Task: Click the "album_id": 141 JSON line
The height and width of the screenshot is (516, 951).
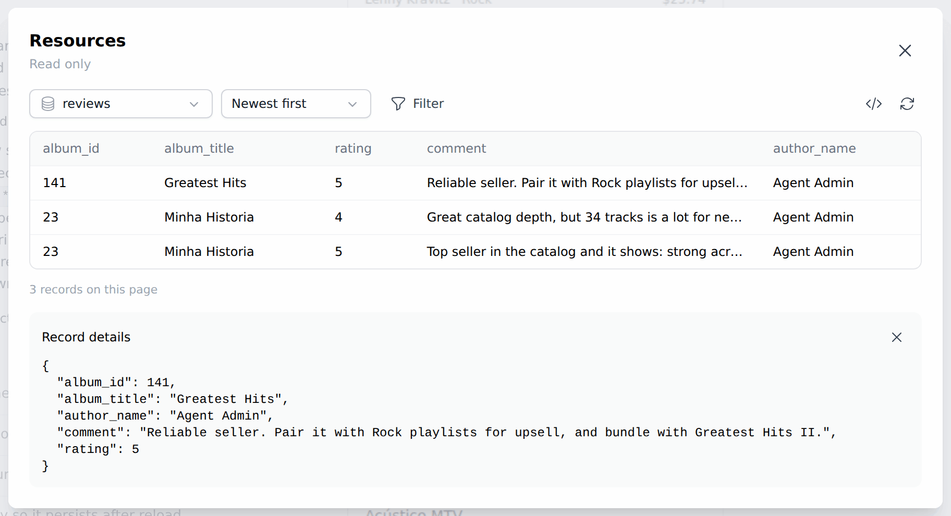Action: pyautogui.click(x=116, y=383)
